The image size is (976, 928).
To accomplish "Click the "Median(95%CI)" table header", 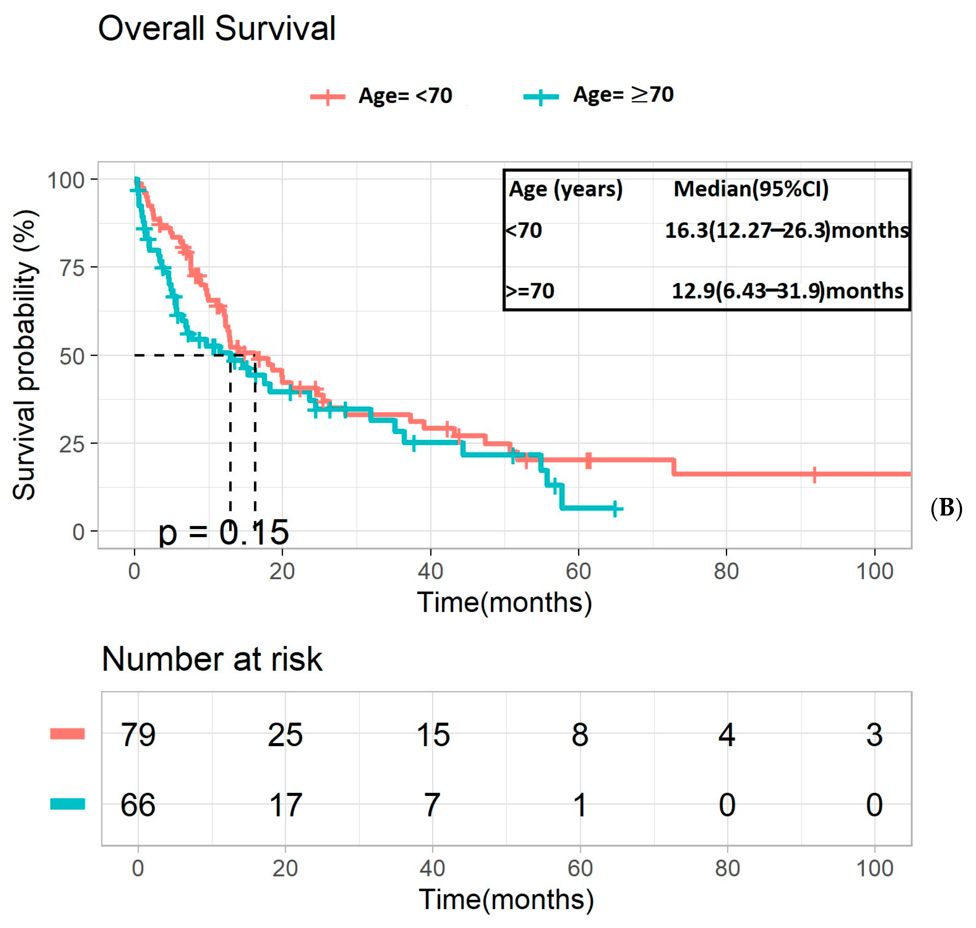I will click(751, 189).
